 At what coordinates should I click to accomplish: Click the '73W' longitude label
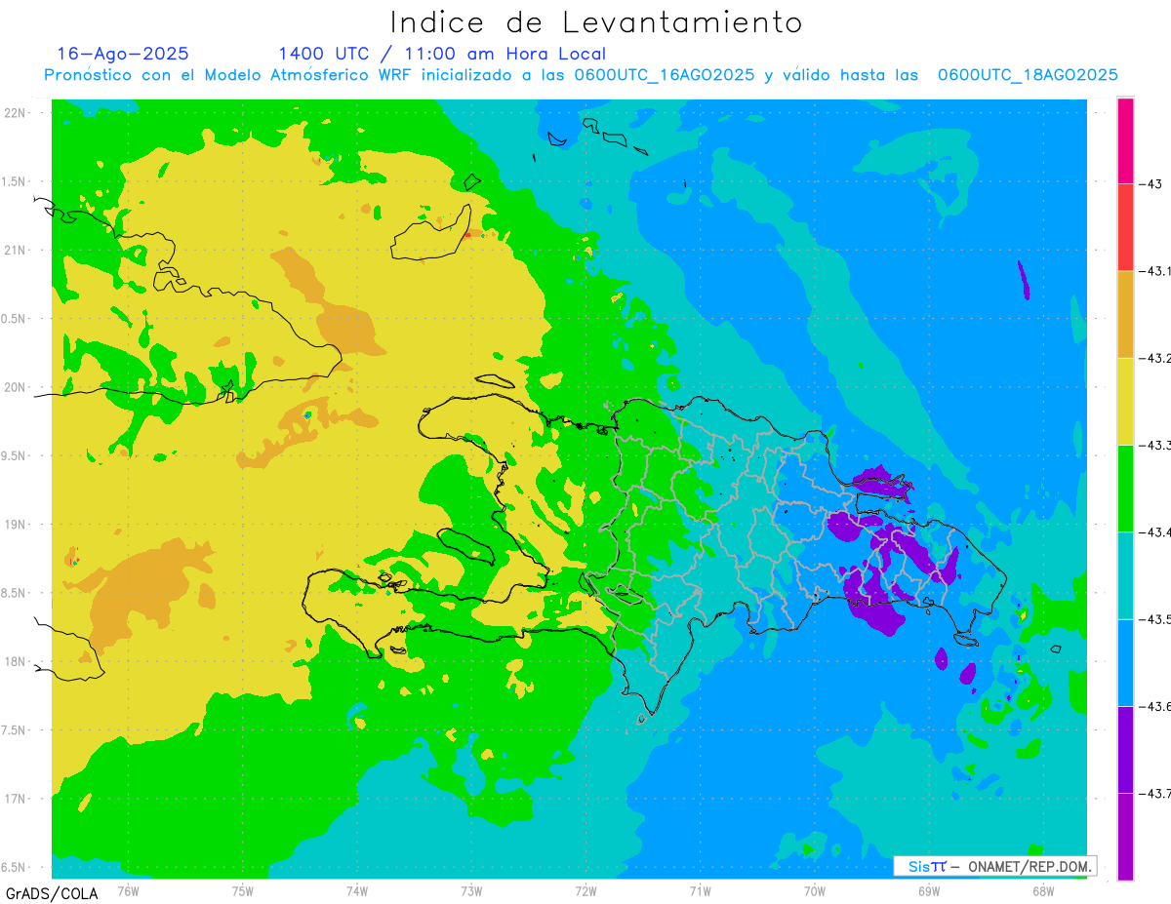click(x=471, y=889)
